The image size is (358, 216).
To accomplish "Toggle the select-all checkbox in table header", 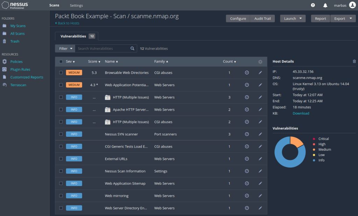I will pyautogui.click(x=61, y=61).
